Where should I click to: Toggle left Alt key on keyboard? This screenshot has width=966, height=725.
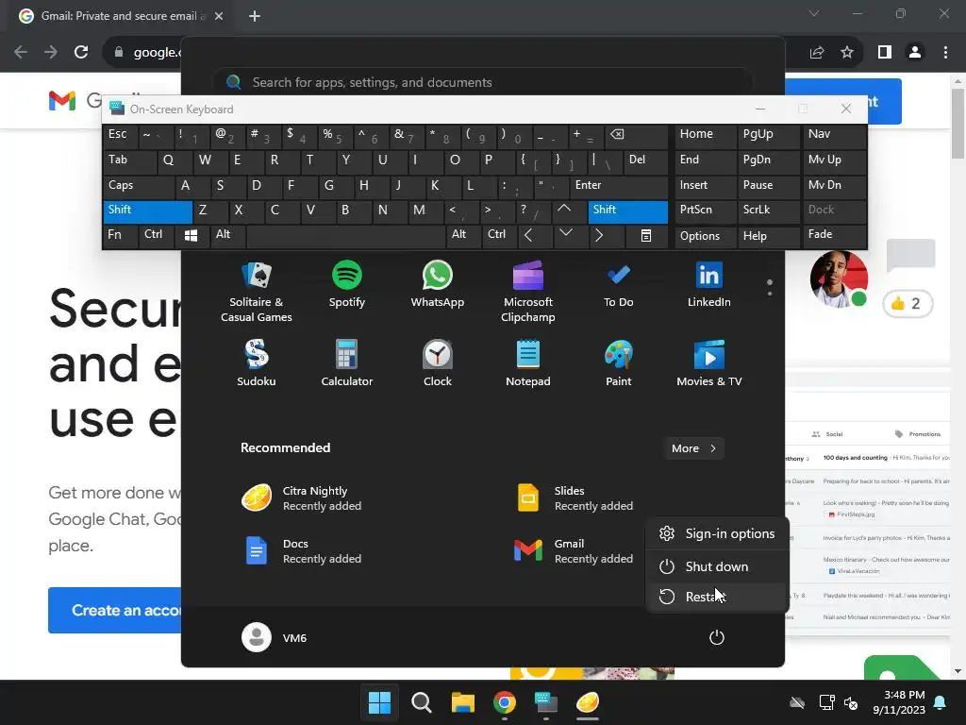click(x=228, y=235)
